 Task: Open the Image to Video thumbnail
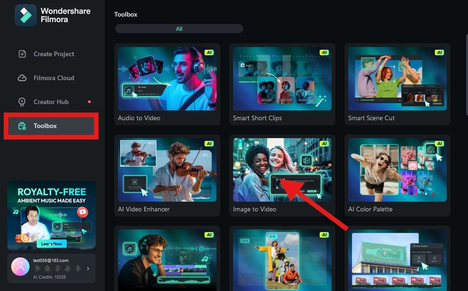click(x=282, y=170)
